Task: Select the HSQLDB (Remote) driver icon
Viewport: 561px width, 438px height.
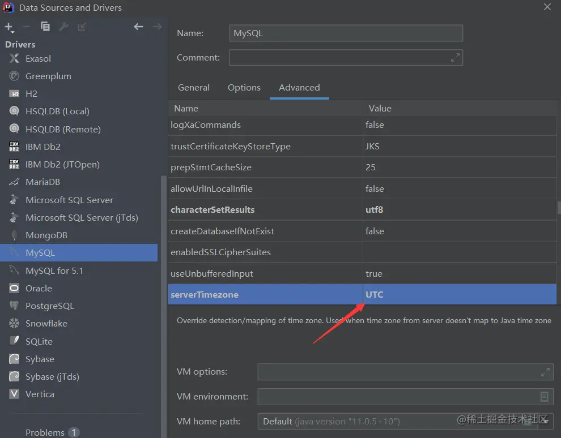Action: point(14,128)
